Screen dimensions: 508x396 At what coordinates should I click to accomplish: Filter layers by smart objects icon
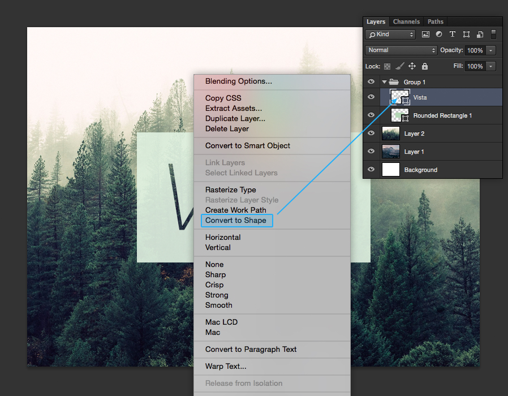tap(480, 34)
